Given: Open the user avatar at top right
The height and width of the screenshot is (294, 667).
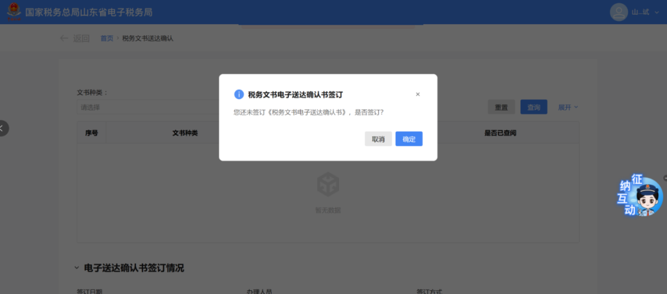Looking at the screenshot, I should click(618, 12).
